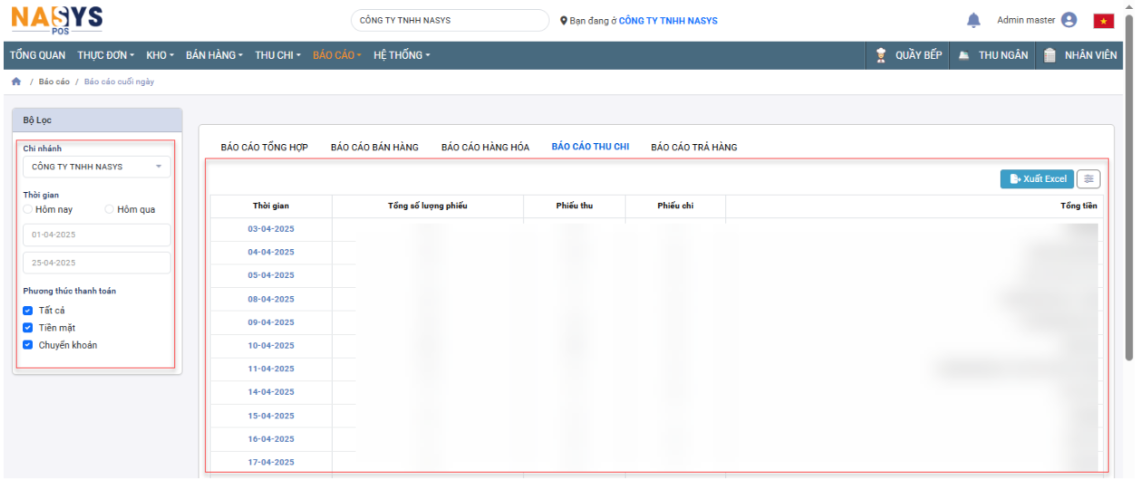Switch to Báo Cáo Tổng Hợp tab
The height and width of the screenshot is (481, 1140).
265,147
